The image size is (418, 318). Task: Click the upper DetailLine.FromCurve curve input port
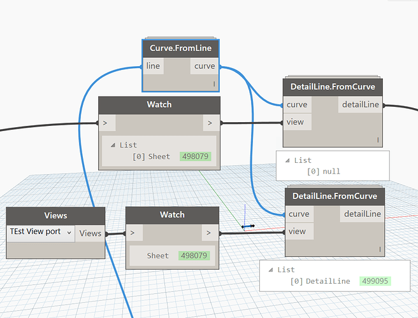click(297, 104)
